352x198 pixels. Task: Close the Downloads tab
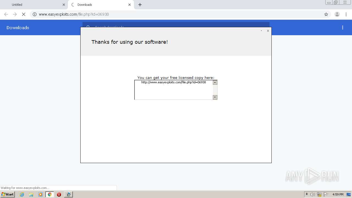click(130, 5)
